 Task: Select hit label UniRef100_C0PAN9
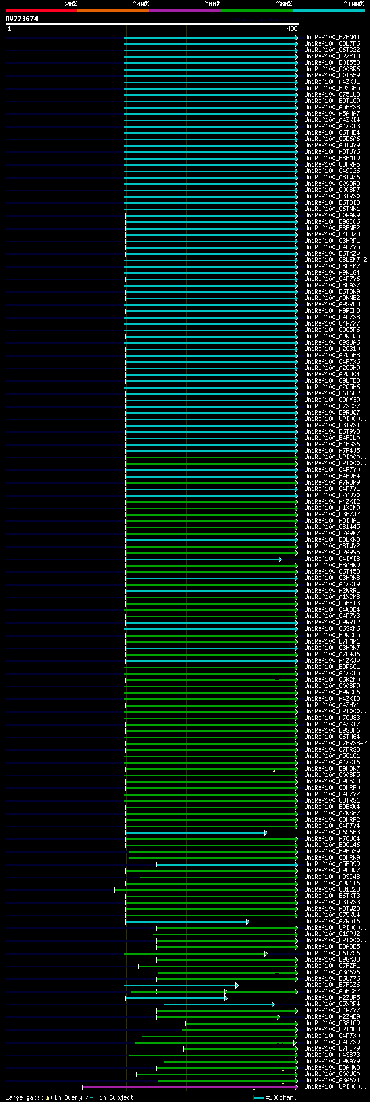point(332,215)
